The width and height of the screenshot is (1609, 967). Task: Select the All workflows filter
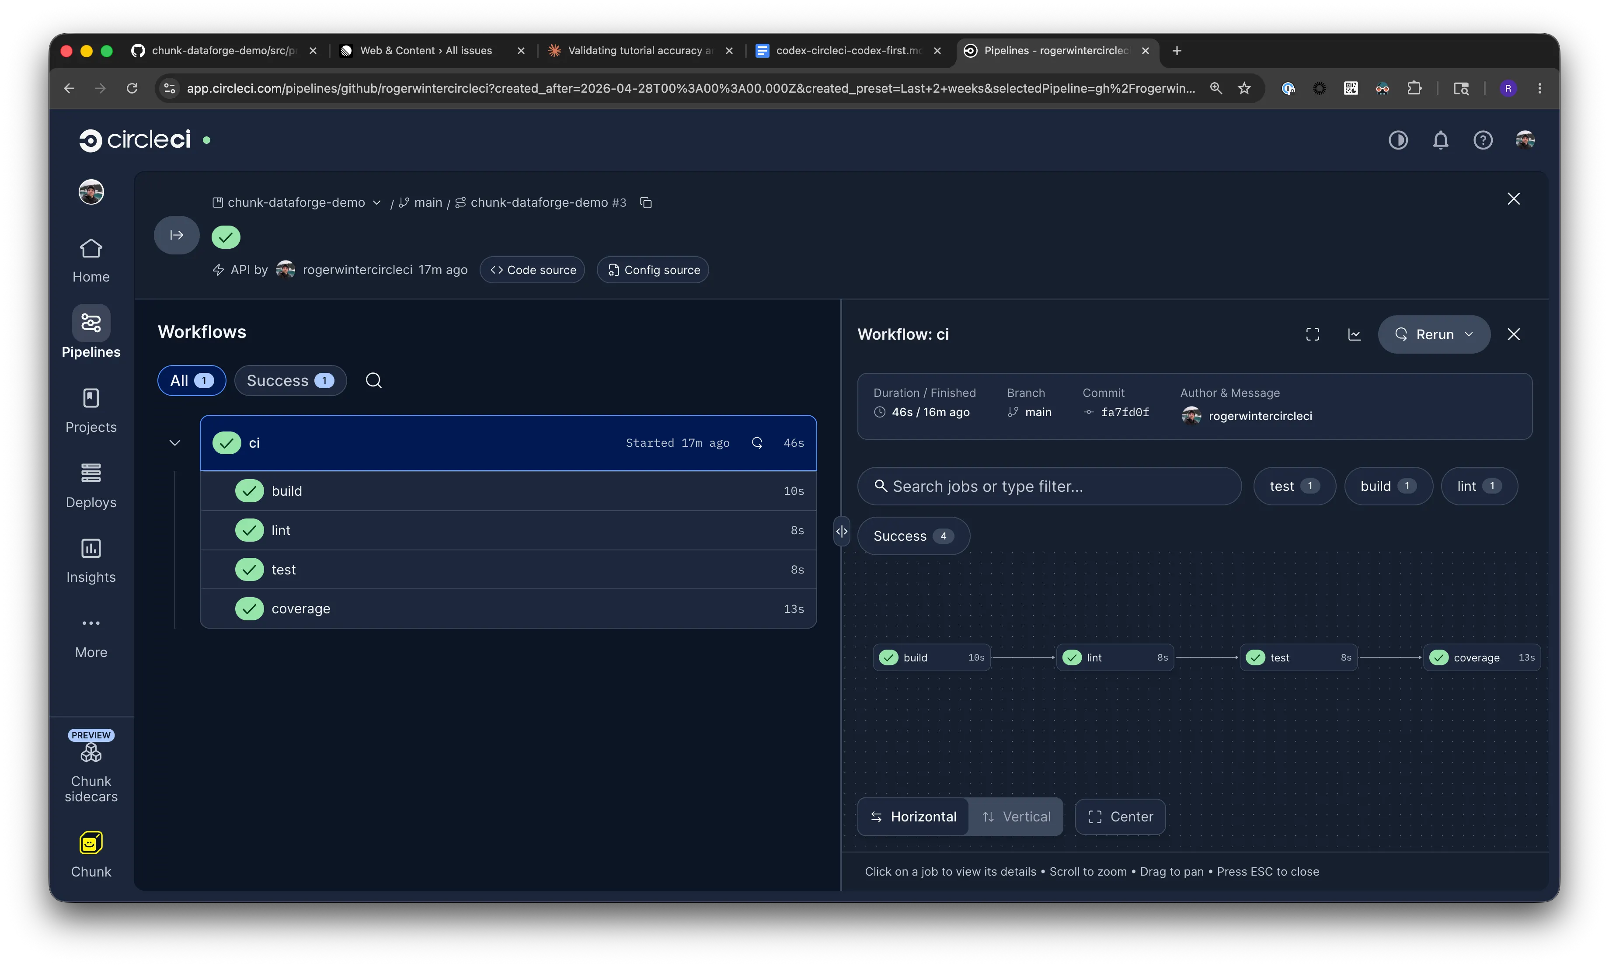coord(192,380)
